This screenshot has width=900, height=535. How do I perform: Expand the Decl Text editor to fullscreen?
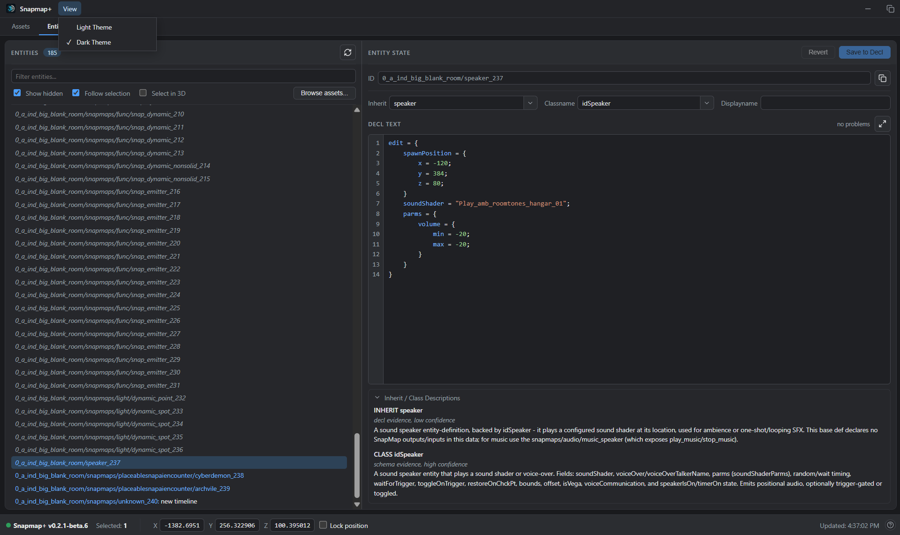point(883,124)
